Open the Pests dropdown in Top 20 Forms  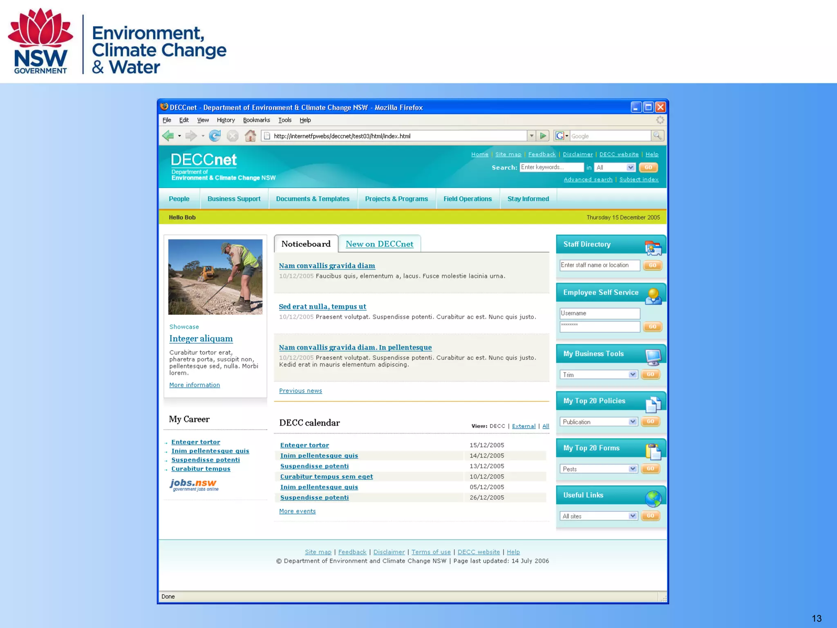pos(632,469)
